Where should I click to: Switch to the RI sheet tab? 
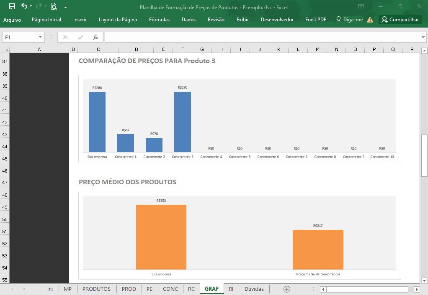pyautogui.click(x=231, y=289)
